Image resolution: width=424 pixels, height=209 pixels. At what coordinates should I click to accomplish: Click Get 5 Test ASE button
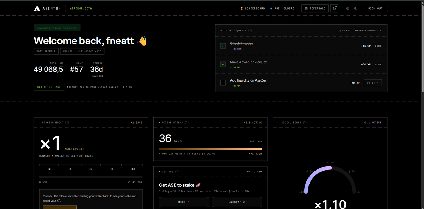click(49, 87)
